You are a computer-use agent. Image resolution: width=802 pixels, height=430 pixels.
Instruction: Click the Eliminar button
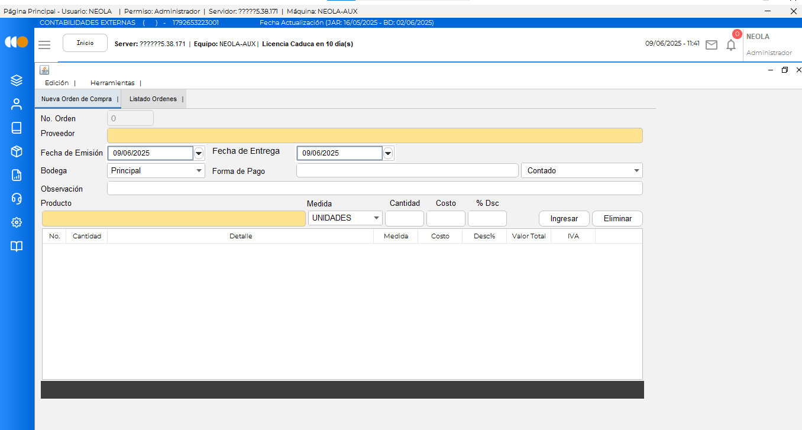617,218
